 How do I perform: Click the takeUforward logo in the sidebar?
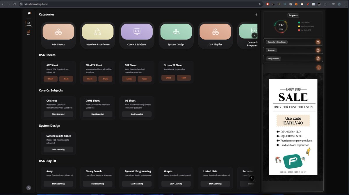[29, 13]
